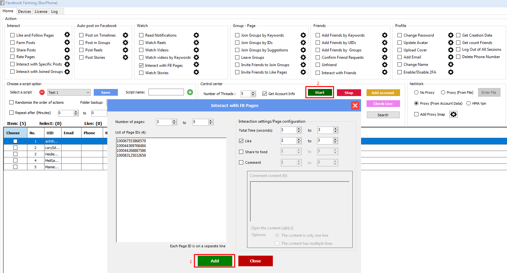Increase Repeat after minimum minutes

pos(76,112)
